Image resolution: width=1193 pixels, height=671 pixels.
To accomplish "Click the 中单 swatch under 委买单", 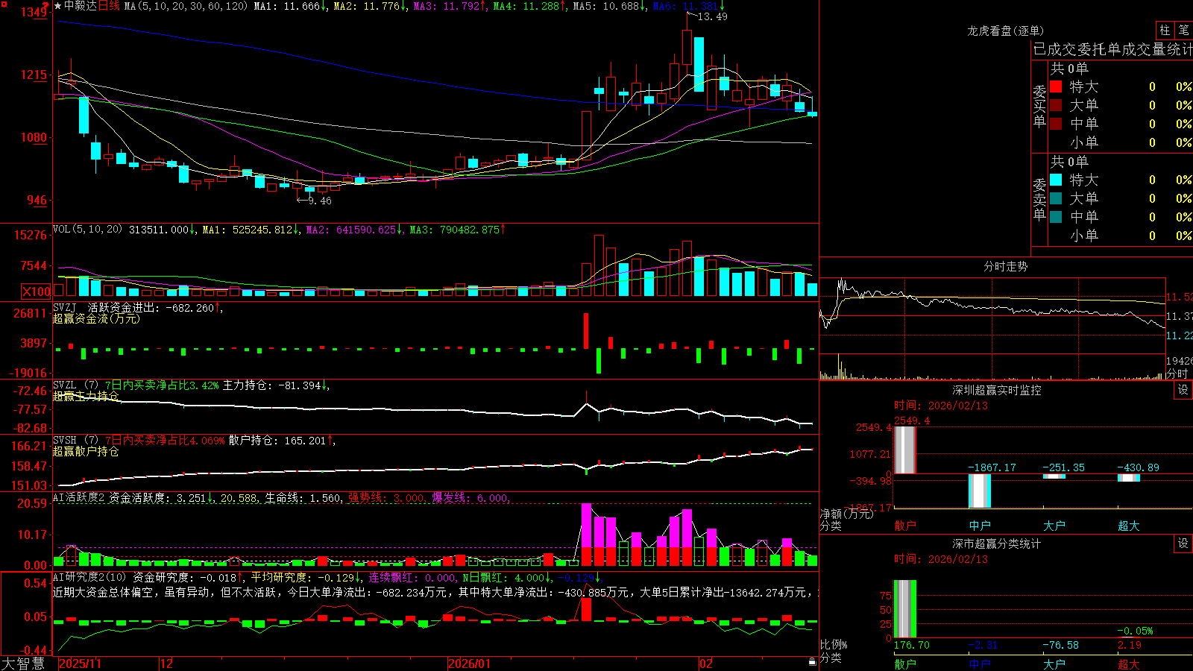I will (x=1056, y=124).
